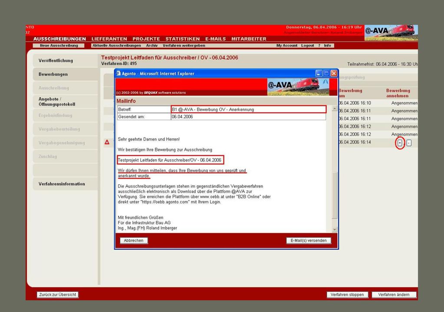Open the Info link
Screen dimensions: 444x312
click(327, 46)
